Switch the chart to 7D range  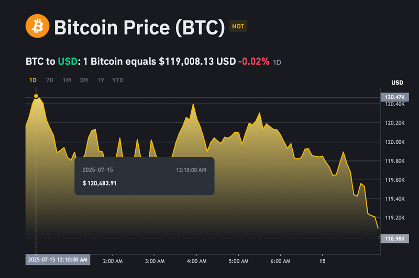coord(50,80)
